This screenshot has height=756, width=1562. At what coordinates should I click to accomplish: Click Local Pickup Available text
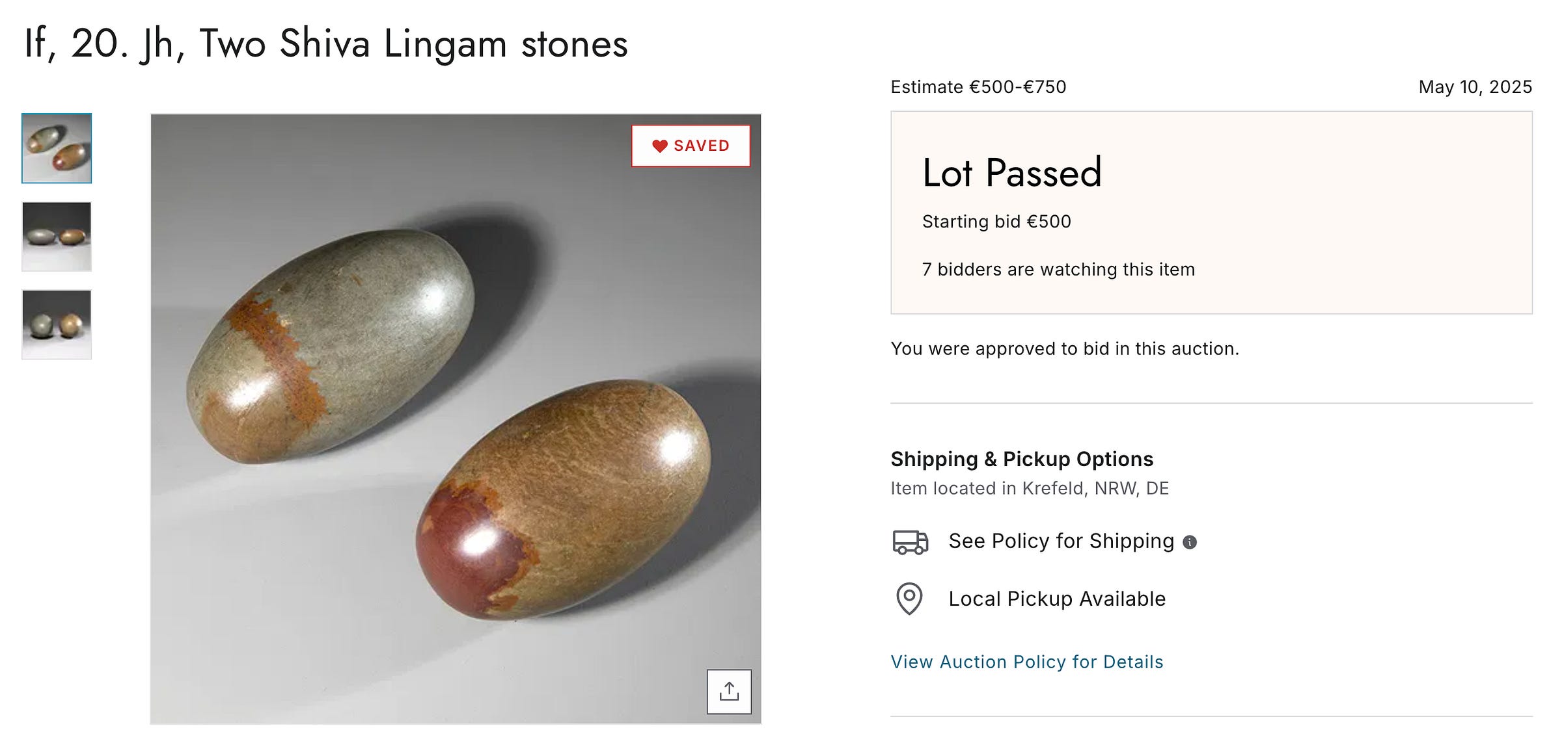(1057, 599)
